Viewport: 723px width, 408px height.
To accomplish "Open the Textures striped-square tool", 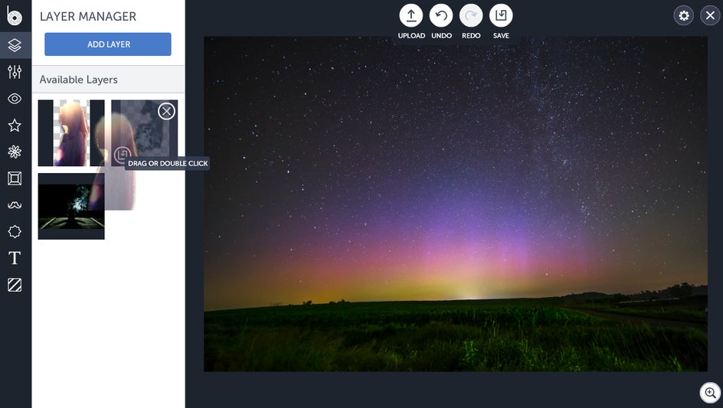I will click(15, 285).
